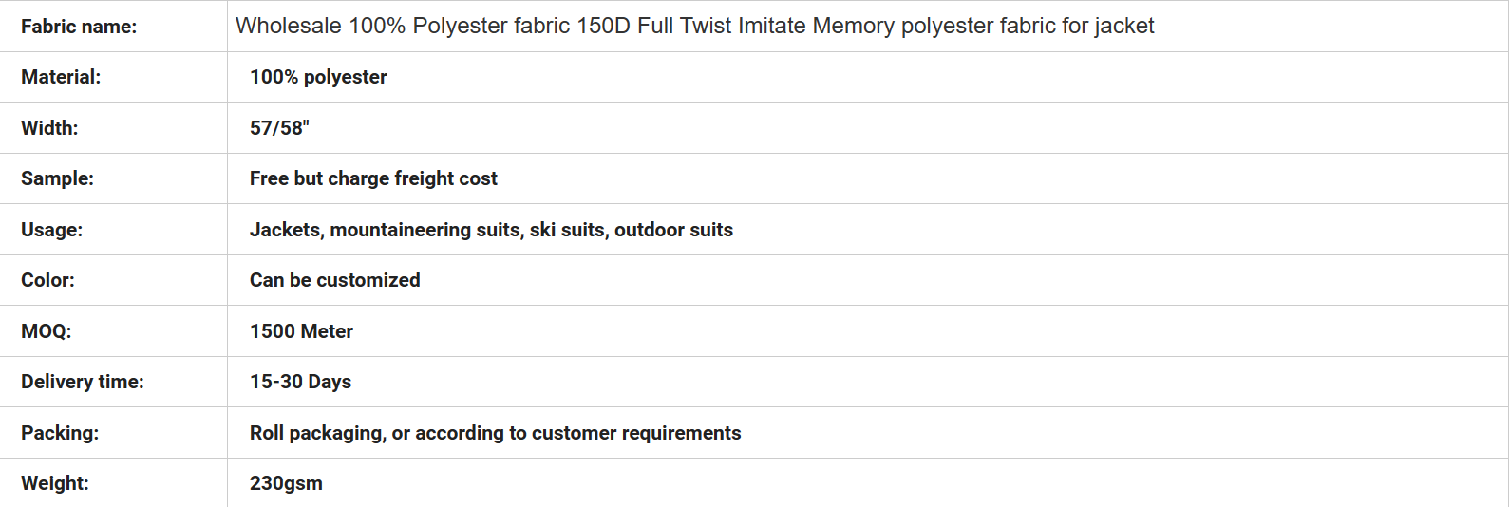Image resolution: width=1510 pixels, height=507 pixels.
Task: Click the 'Width:' row label
Action: pos(49,128)
